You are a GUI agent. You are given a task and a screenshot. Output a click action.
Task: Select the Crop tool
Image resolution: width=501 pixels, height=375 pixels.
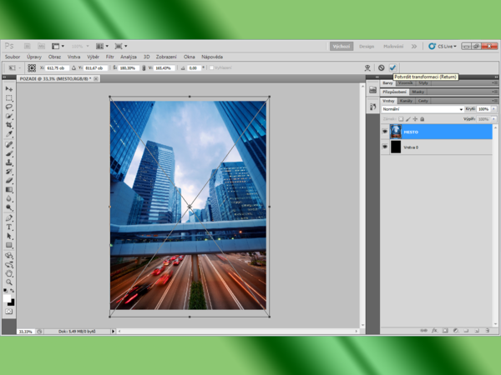pyautogui.click(x=9, y=125)
